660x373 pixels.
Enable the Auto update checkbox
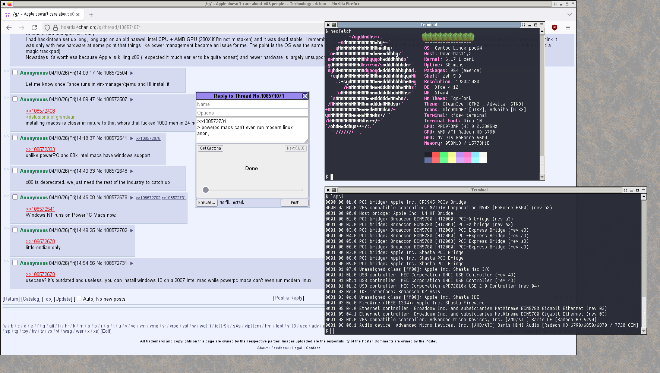(x=79, y=298)
